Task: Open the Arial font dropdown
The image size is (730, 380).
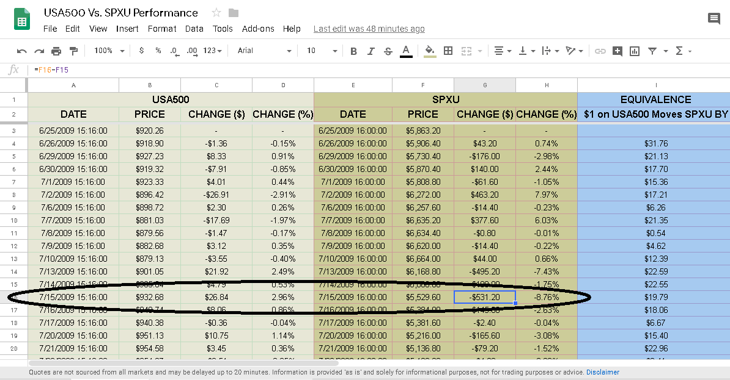Action: point(265,51)
